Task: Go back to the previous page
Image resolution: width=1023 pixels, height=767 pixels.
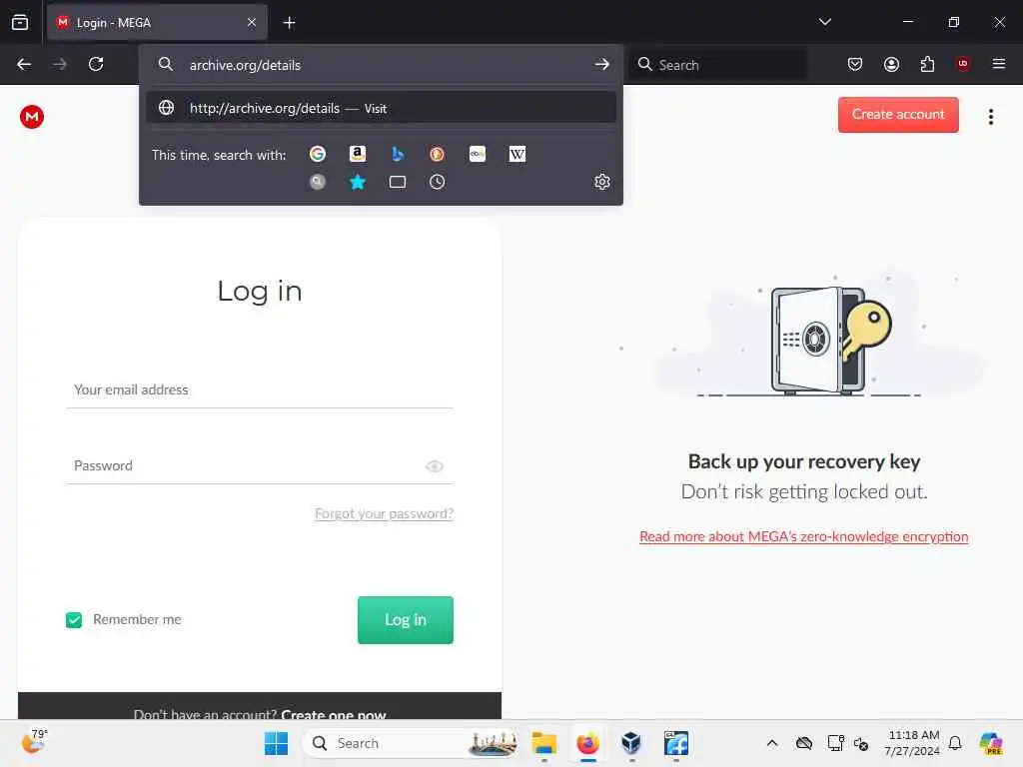Action: pos(24,64)
